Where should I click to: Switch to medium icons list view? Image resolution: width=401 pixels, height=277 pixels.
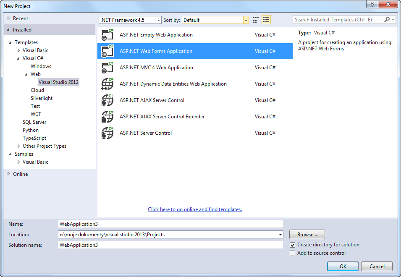tap(266, 20)
